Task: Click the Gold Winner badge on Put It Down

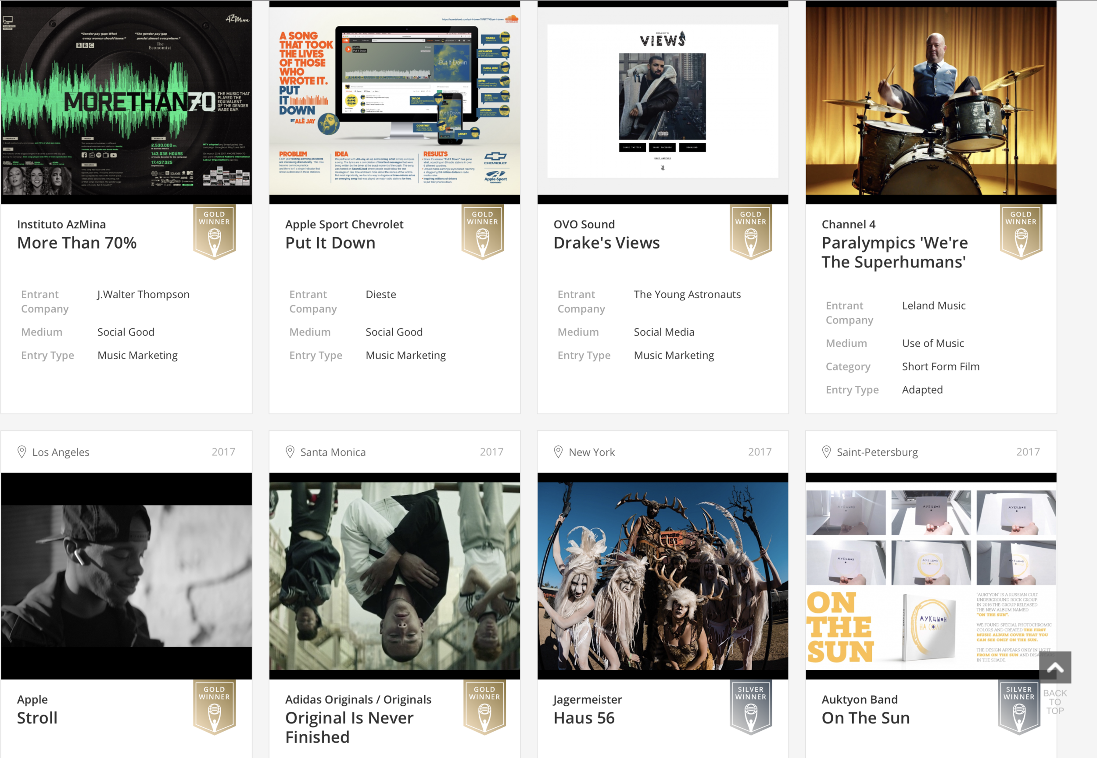Action: click(482, 232)
